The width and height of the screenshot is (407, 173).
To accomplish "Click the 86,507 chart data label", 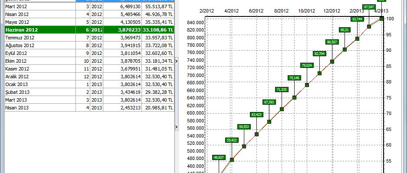I will 332,42.
